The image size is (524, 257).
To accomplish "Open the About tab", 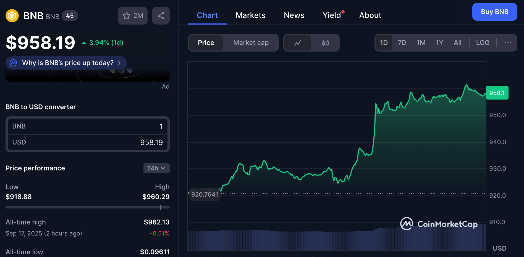I will pos(370,15).
